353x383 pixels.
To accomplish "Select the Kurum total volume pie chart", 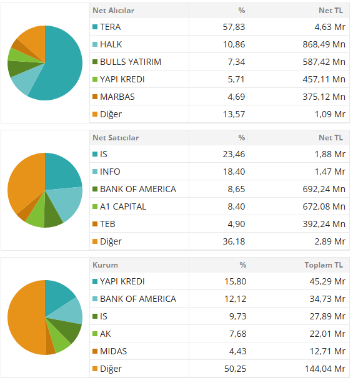I will coord(45,318).
